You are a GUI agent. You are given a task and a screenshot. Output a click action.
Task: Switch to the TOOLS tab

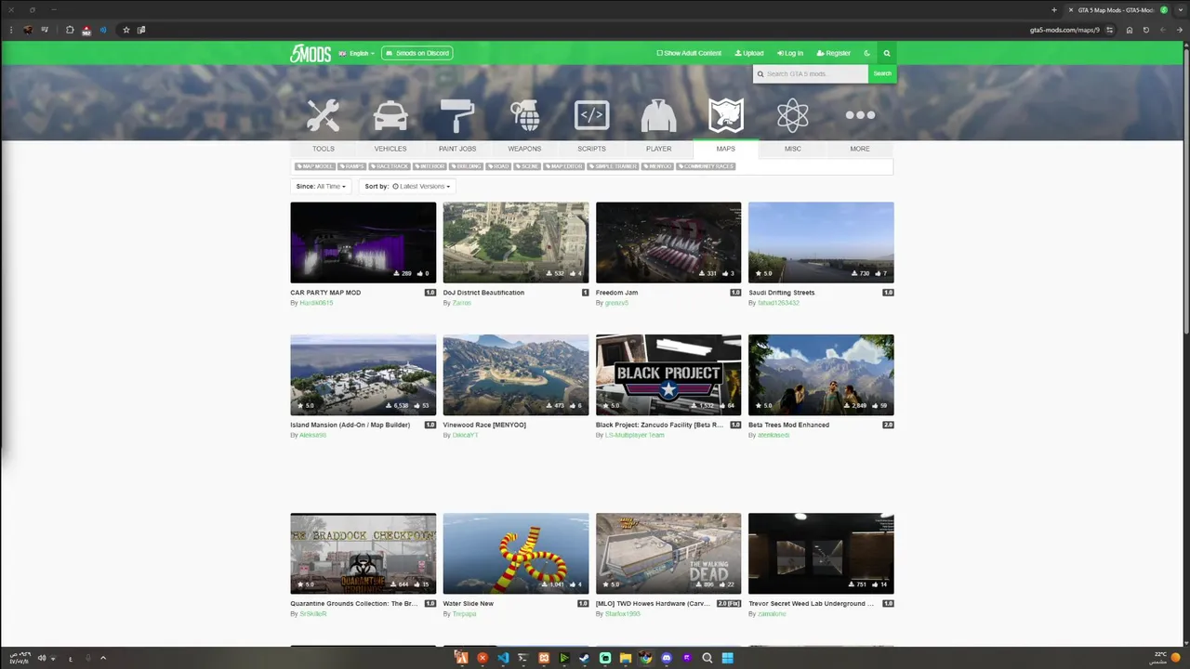324,149
